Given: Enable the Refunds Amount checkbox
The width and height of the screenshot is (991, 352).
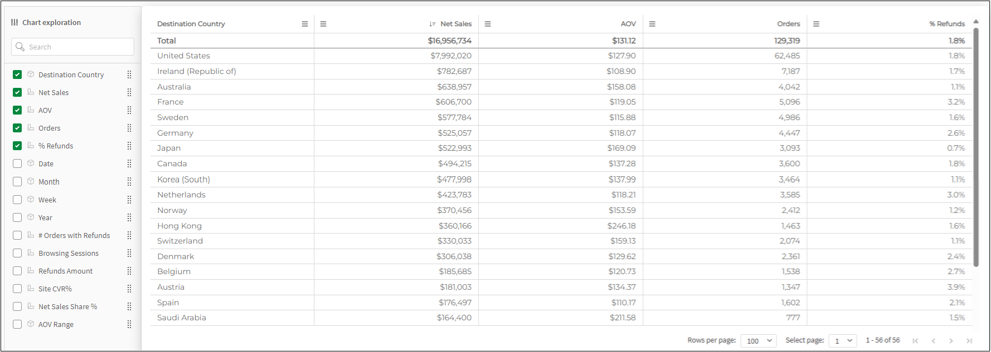Looking at the screenshot, I should pos(17,271).
